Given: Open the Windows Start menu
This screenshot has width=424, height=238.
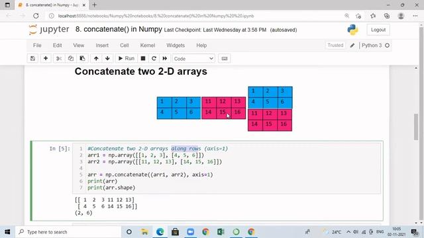Looking at the screenshot, I should pyautogui.click(x=7, y=232).
